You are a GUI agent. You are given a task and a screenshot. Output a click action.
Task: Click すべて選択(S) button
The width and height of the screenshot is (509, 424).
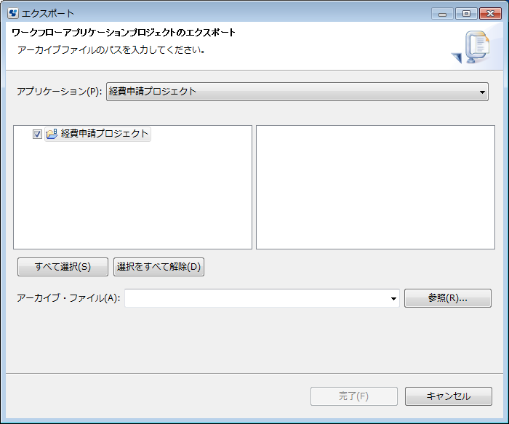pos(63,267)
